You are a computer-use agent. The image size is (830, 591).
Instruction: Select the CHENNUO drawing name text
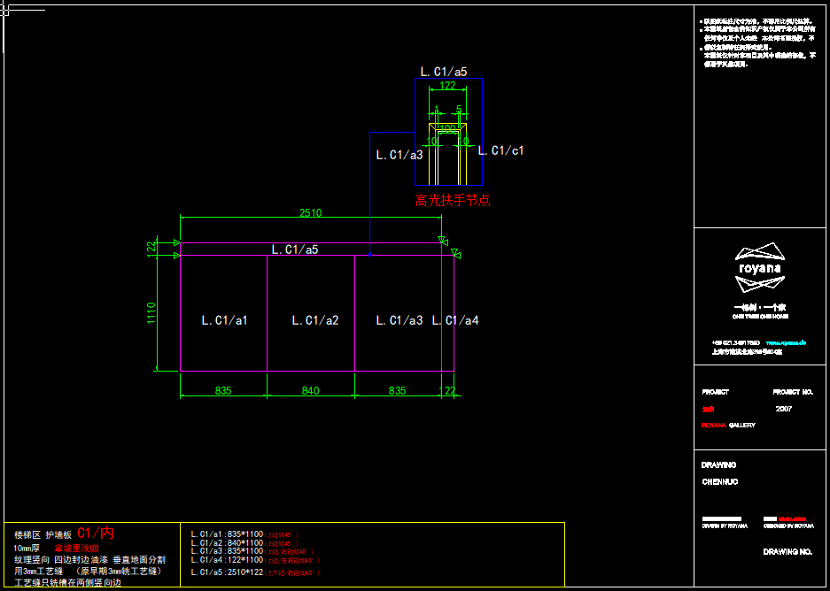pyautogui.click(x=719, y=482)
